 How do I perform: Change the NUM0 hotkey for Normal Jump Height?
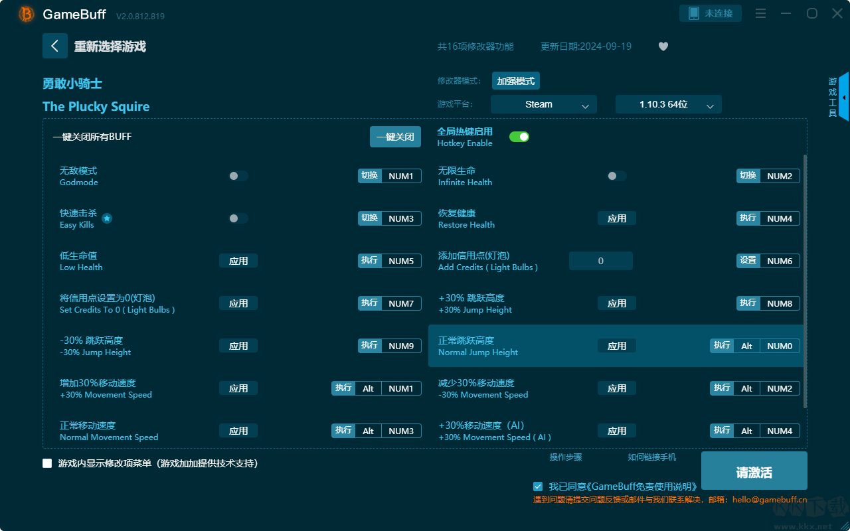pyautogui.click(x=780, y=346)
